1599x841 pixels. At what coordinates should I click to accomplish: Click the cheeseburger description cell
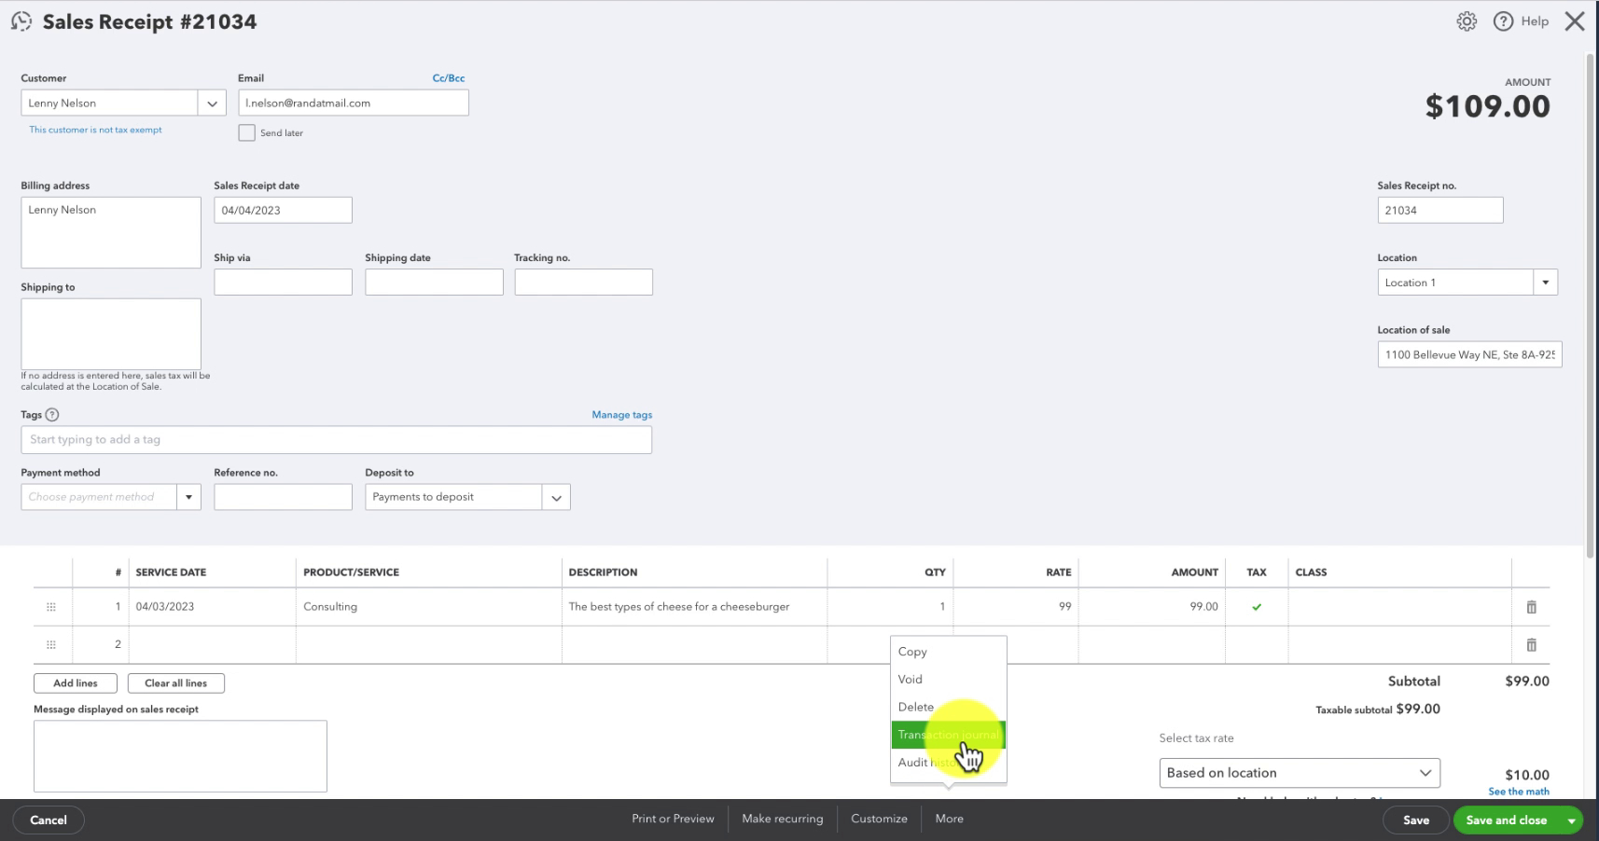click(x=694, y=607)
